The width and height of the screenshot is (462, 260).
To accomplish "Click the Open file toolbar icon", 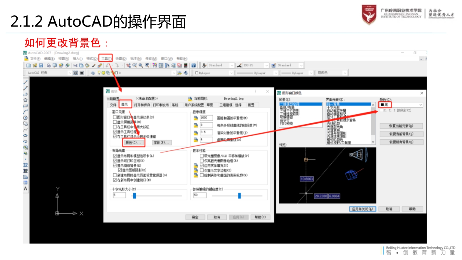I will [35, 65].
